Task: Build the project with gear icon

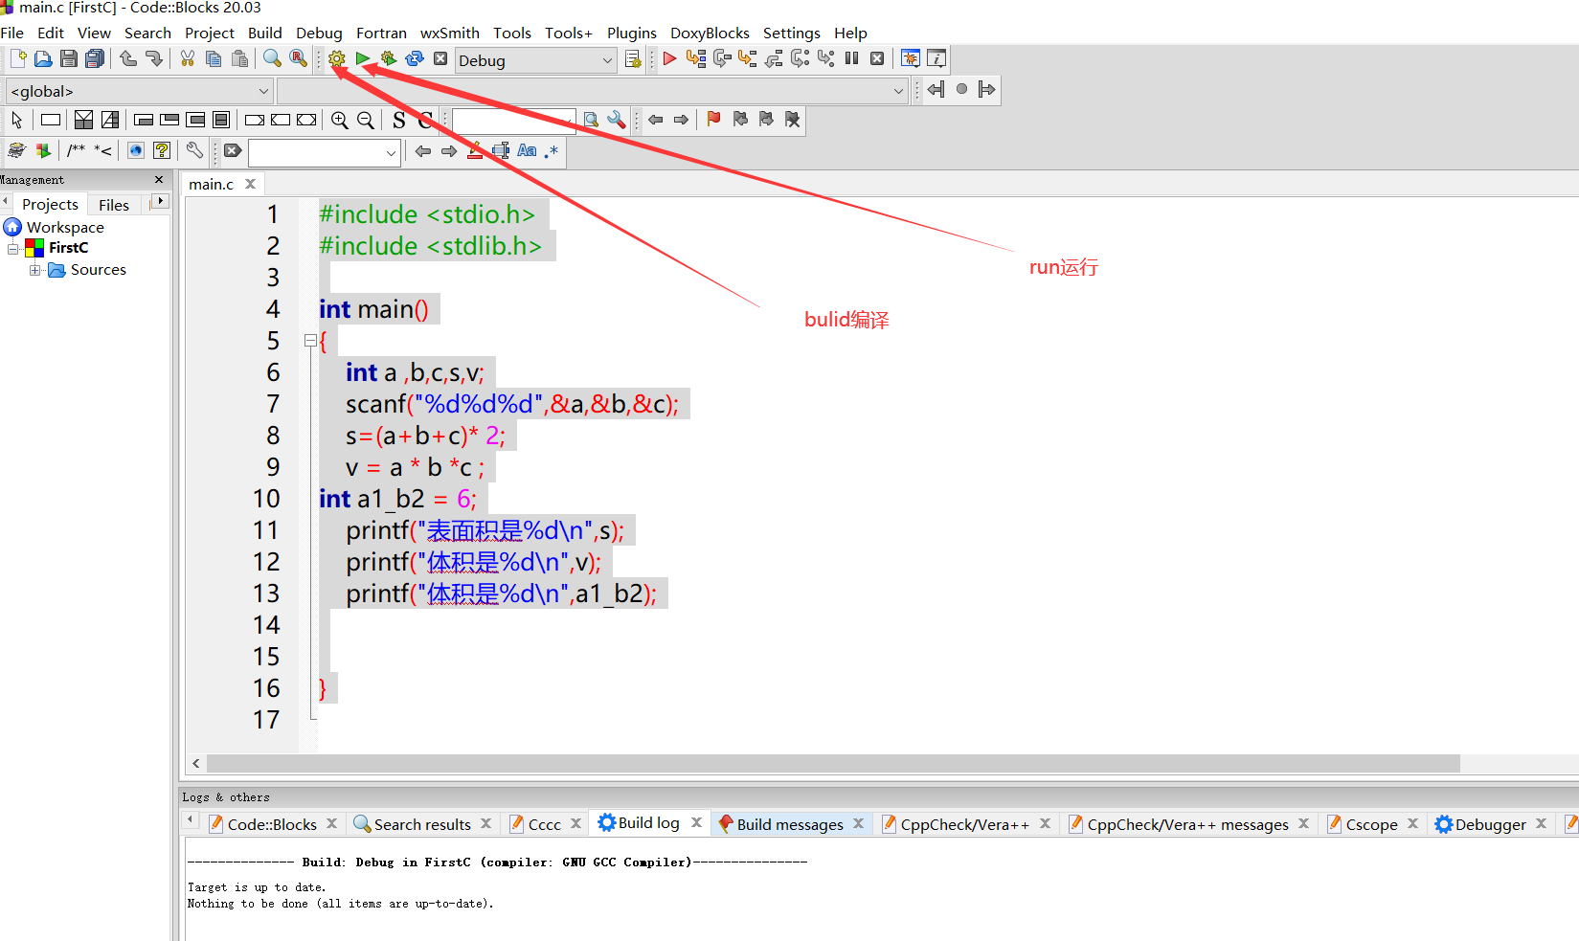Action: (x=337, y=59)
